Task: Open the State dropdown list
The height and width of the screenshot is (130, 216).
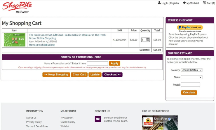Action: [x=191, y=77]
